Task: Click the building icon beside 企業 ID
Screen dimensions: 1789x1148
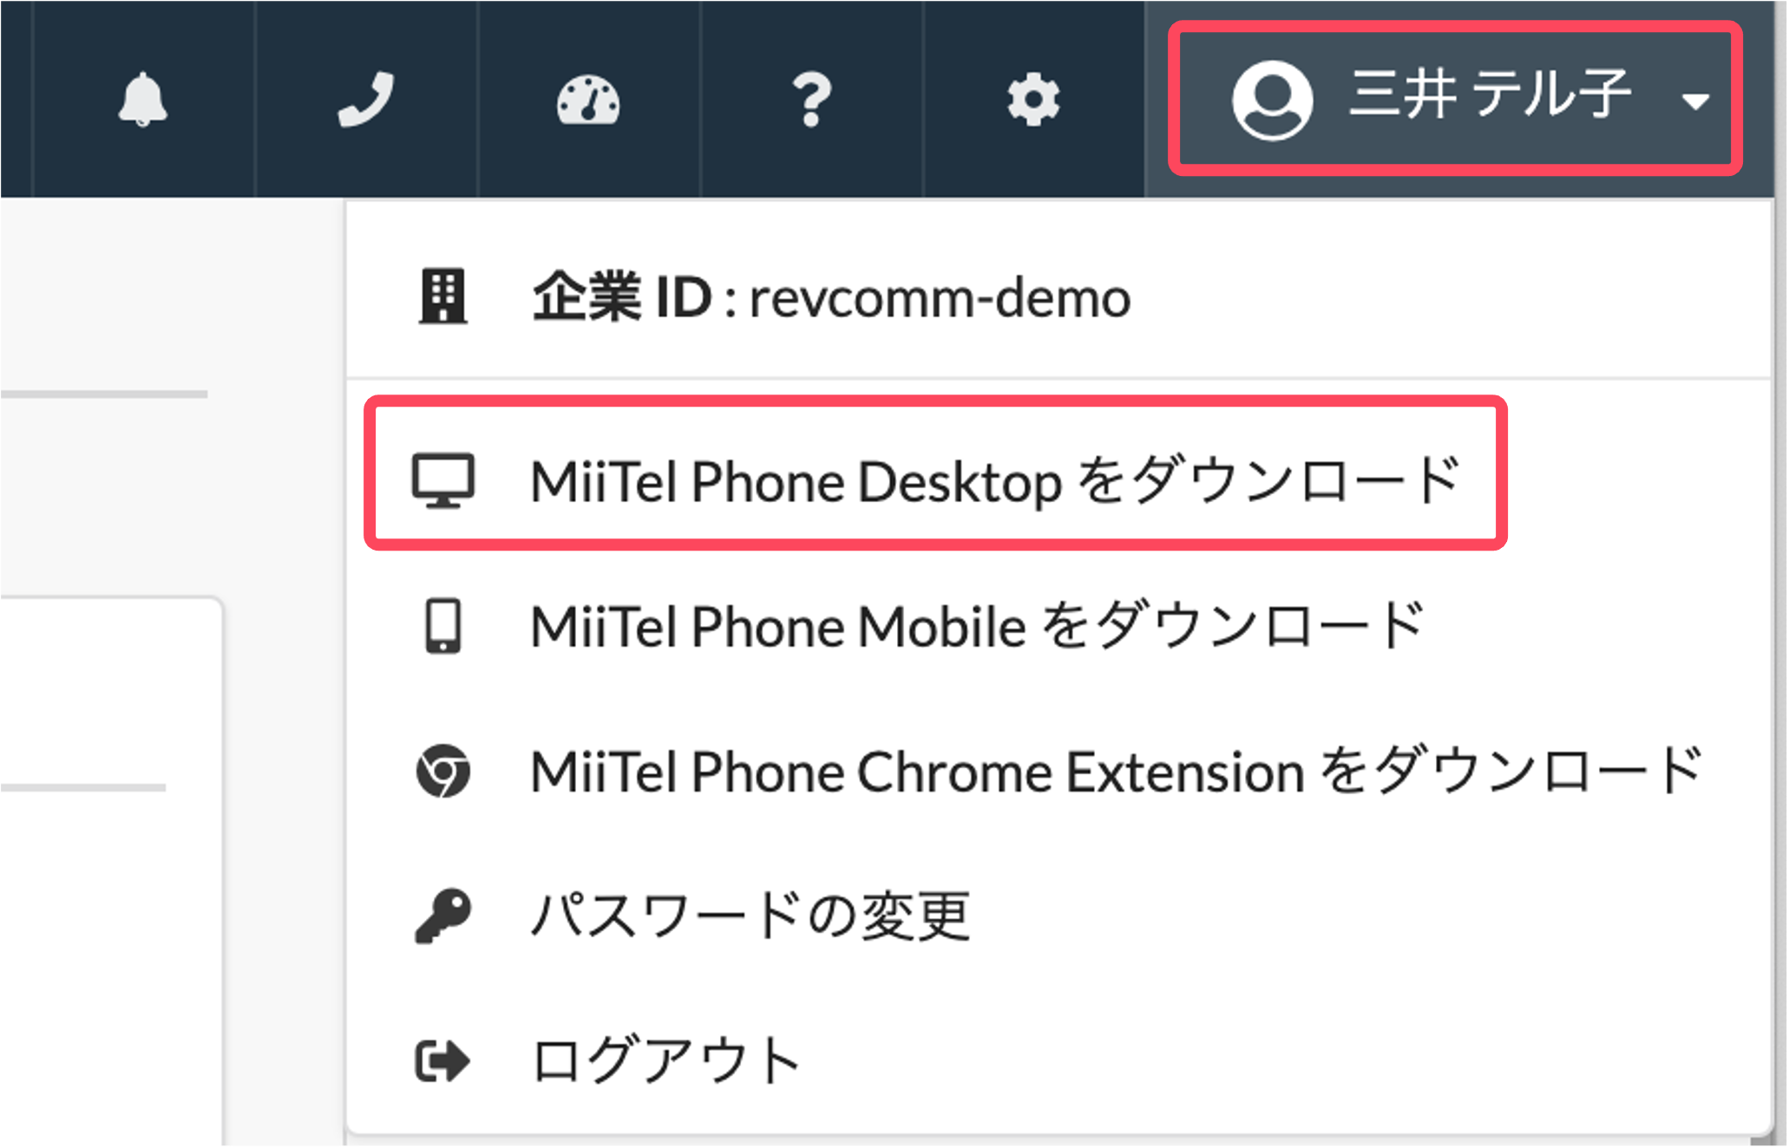Action: pos(443,297)
